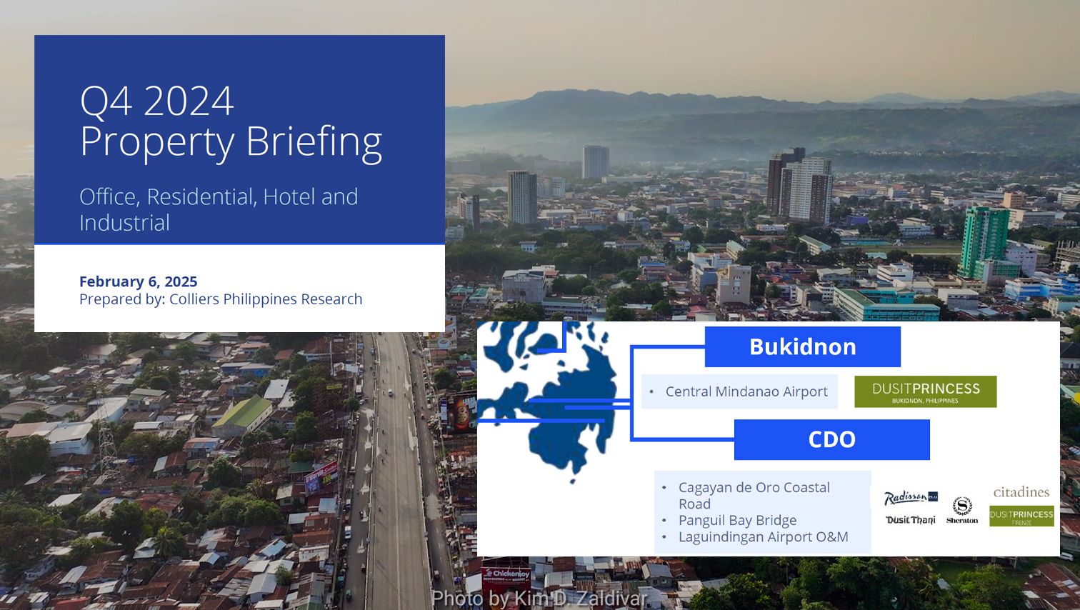Click the Radisson Blu hotel logo
Image resolution: width=1080 pixels, height=610 pixels.
[x=910, y=498]
